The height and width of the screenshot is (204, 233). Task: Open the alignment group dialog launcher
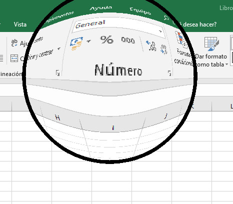tap(57, 73)
